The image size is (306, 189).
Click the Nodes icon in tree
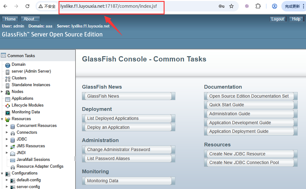(8, 92)
